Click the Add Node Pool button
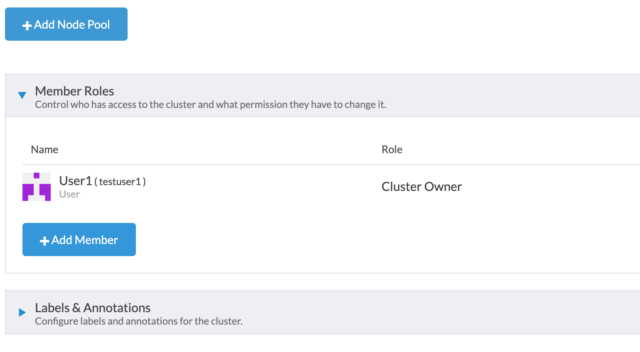Viewport: 640px width, 352px height. pos(66,24)
